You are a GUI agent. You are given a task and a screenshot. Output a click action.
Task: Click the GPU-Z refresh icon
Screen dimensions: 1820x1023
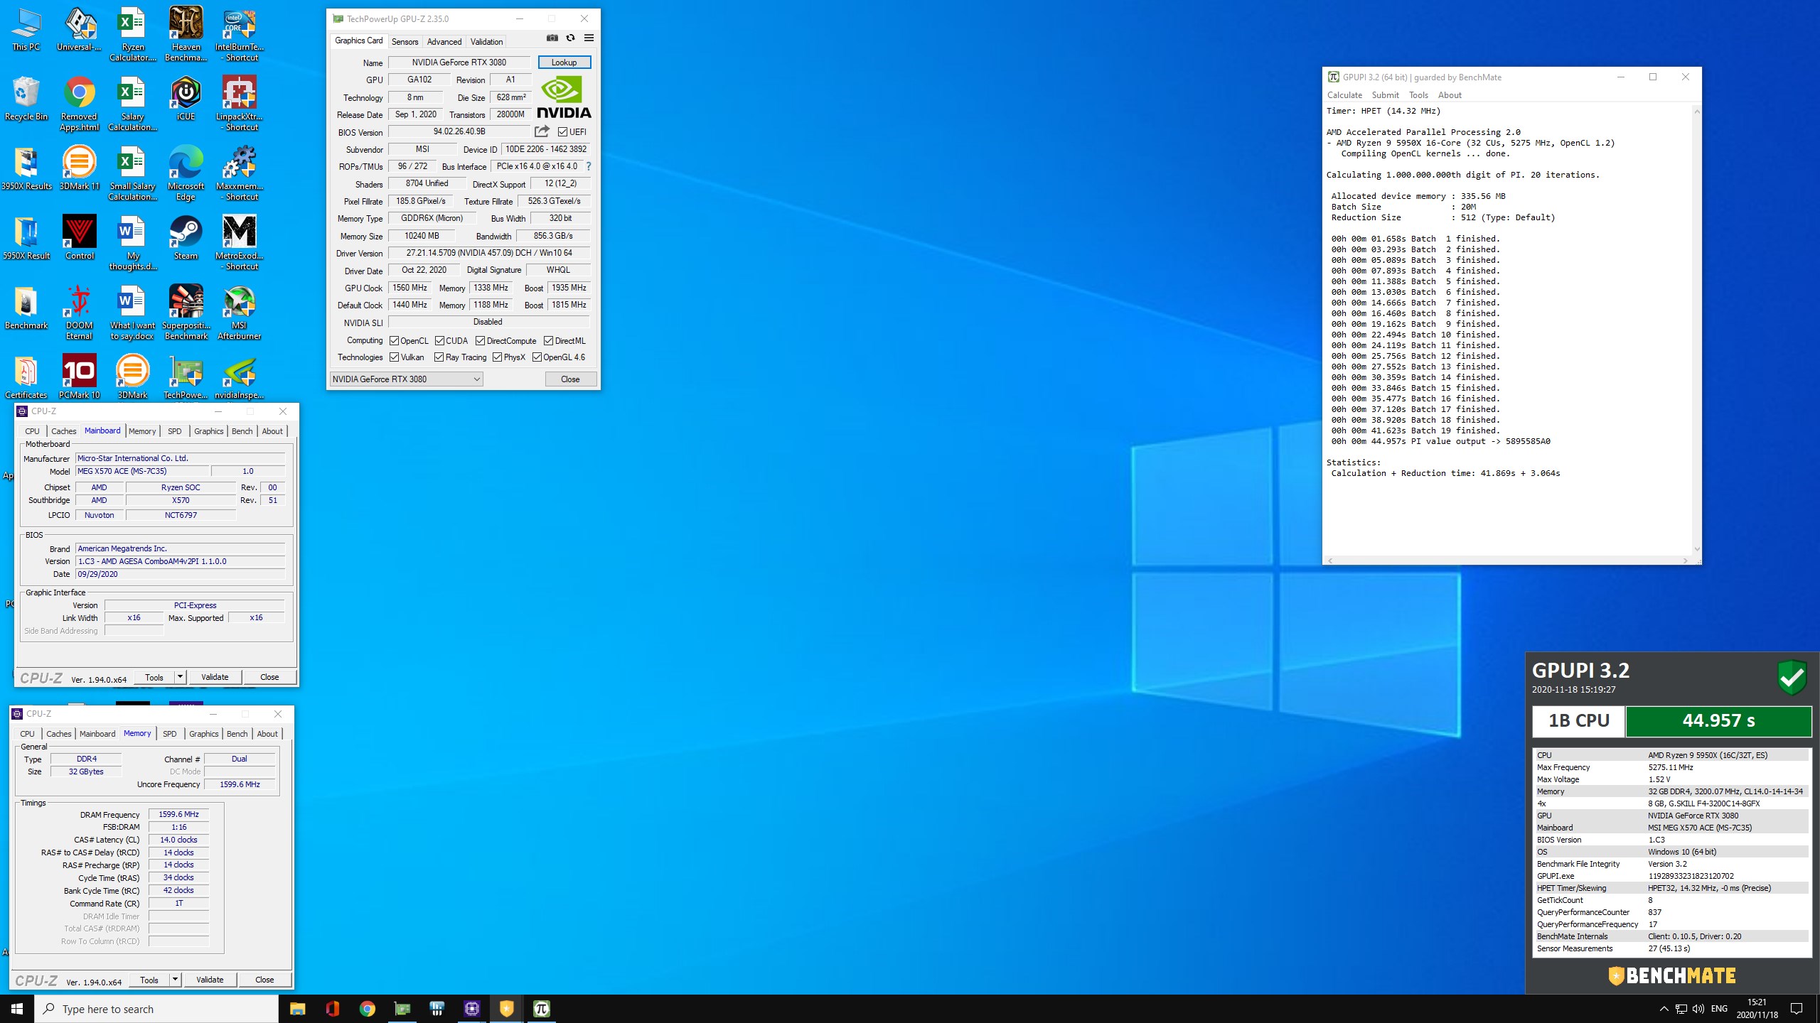[570, 38]
